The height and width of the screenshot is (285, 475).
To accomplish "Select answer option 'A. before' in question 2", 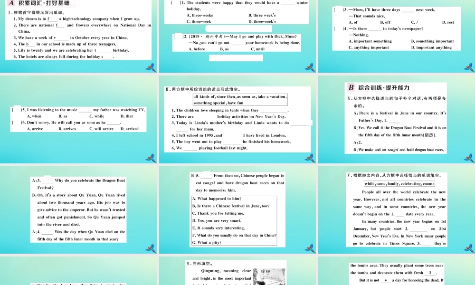I will point(197,49).
